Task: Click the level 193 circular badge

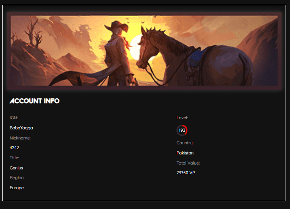Action: tap(182, 130)
